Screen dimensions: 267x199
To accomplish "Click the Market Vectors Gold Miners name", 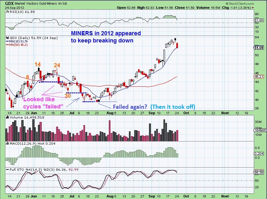I will (x=36, y=3).
